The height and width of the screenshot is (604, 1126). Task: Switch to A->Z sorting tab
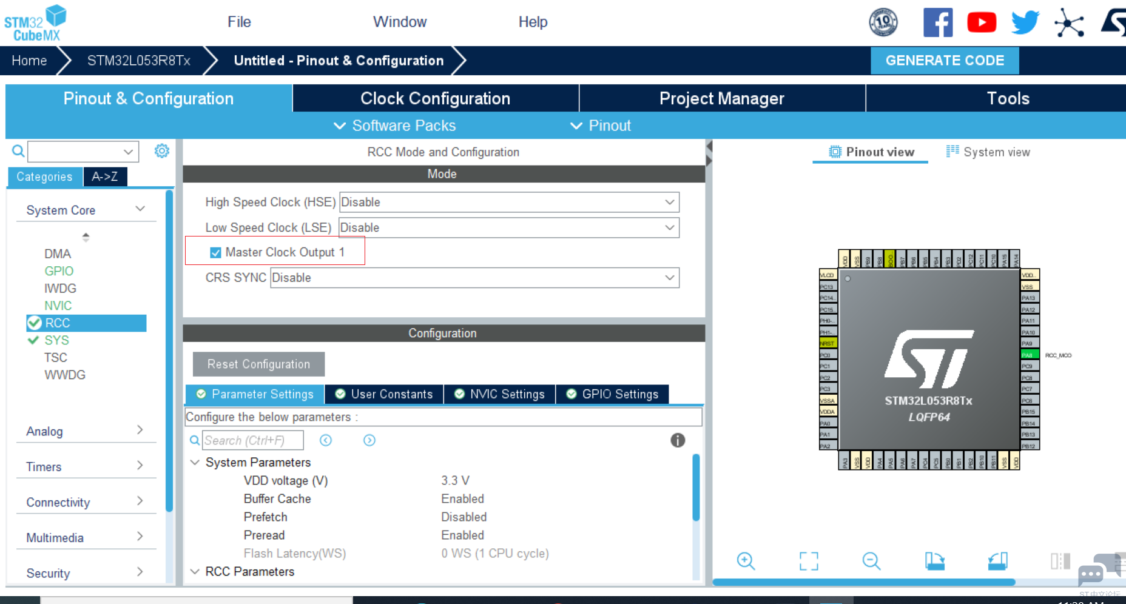(x=105, y=176)
